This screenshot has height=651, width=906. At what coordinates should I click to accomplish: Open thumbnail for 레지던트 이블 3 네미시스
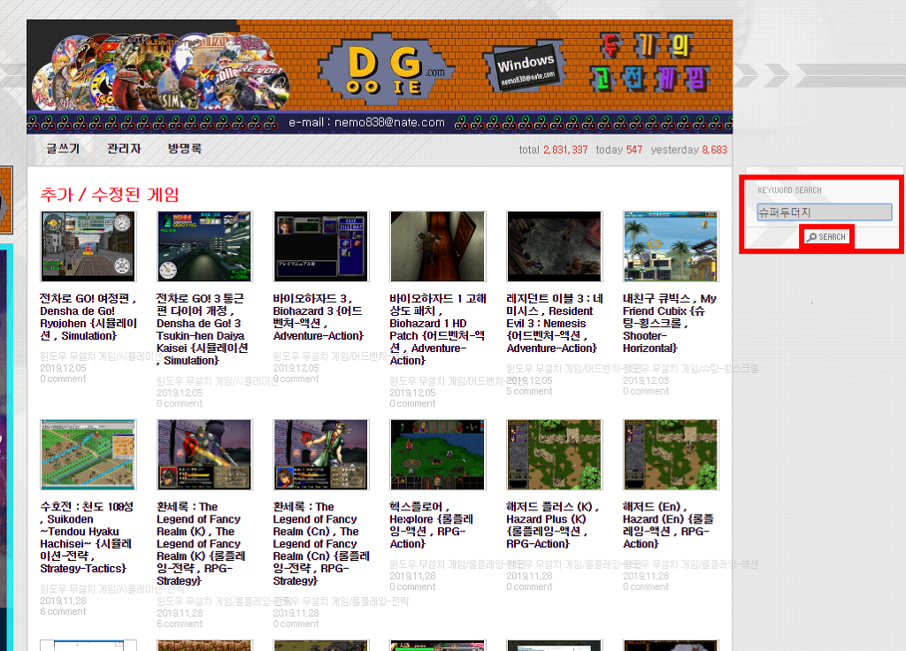(555, 246)
